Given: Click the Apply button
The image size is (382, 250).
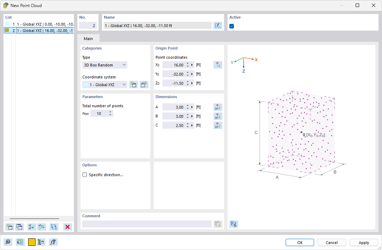Looking at the screenshot, I should point(364,243).
